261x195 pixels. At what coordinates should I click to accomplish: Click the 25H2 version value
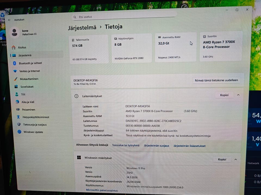[130, 173]
